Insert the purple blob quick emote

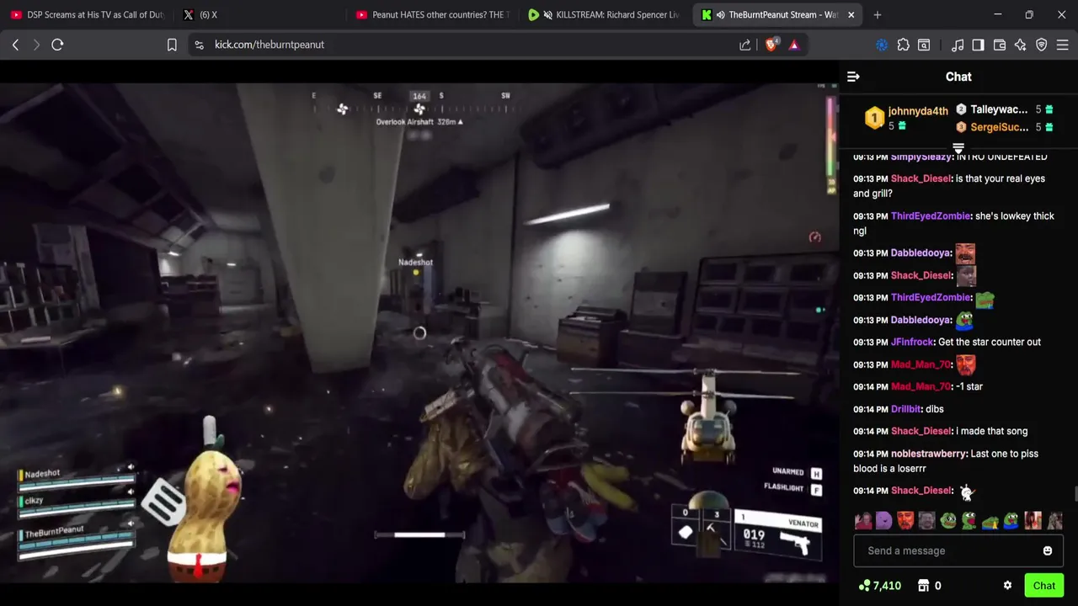click(x=883, y=521)
